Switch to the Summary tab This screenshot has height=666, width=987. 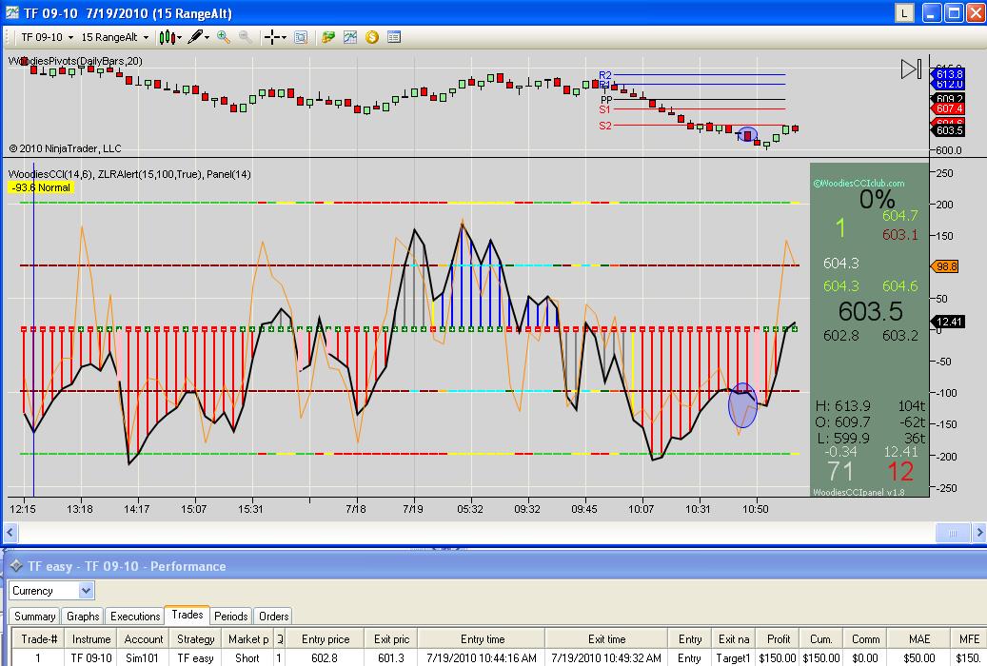pos(34,617)
